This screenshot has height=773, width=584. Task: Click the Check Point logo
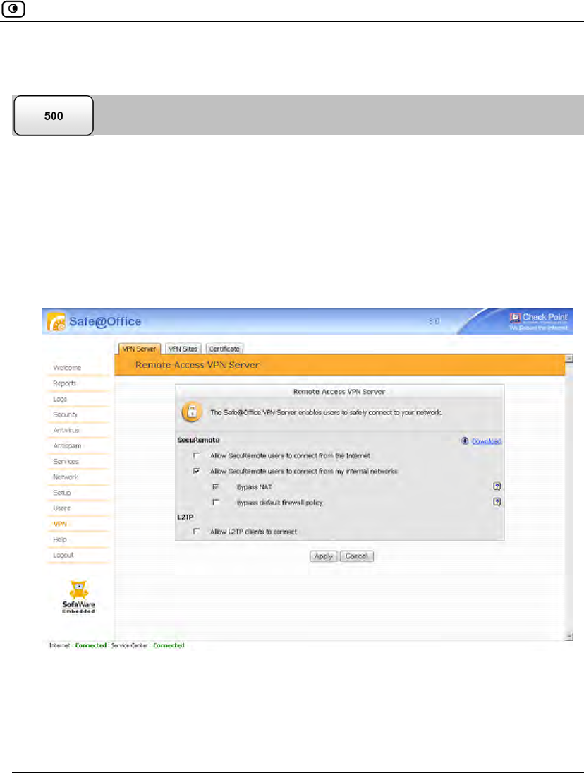538,321
